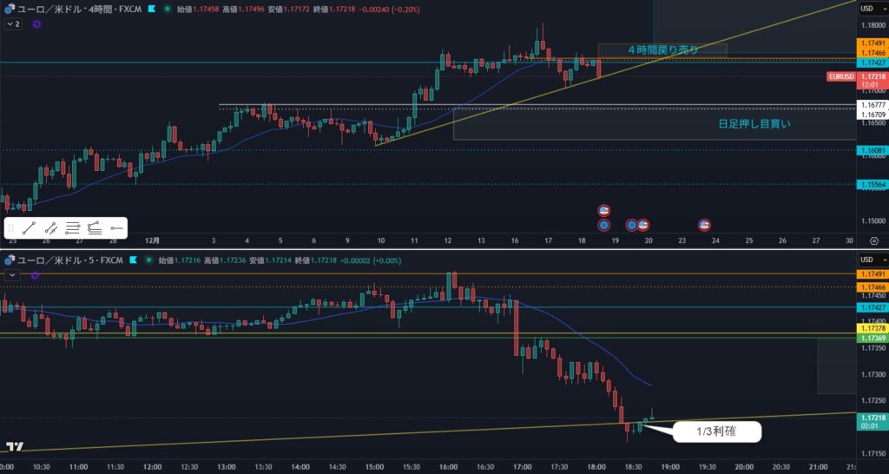The width and height of the screenshot is (889, 474).
Task: Open the USD currency dropdown on upper chart
Action: [868, 9]
